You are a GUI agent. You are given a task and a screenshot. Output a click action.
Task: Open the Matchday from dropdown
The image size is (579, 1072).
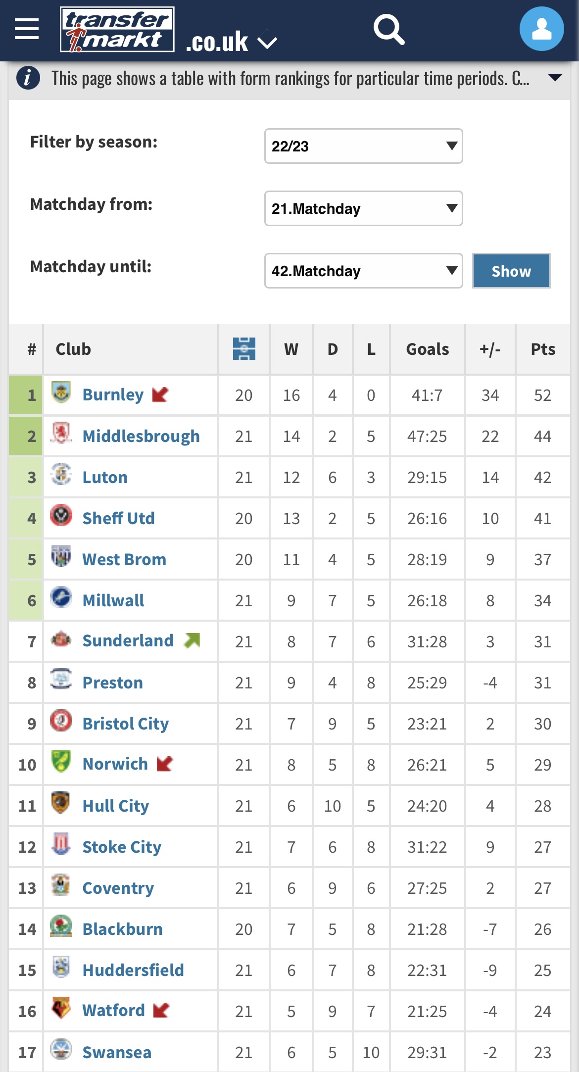(363, 208)
